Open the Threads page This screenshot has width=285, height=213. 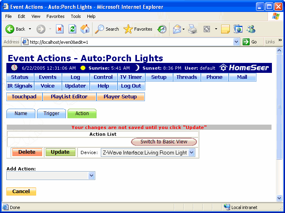[x=187, y=77]
